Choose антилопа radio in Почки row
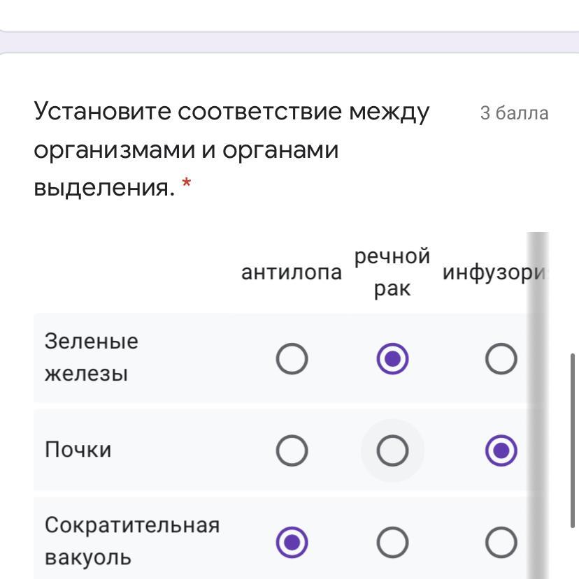 pos(292,451)
